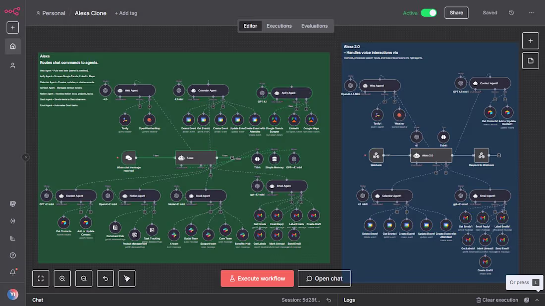Select the Web Agent1 node

[x=380, y=86]
